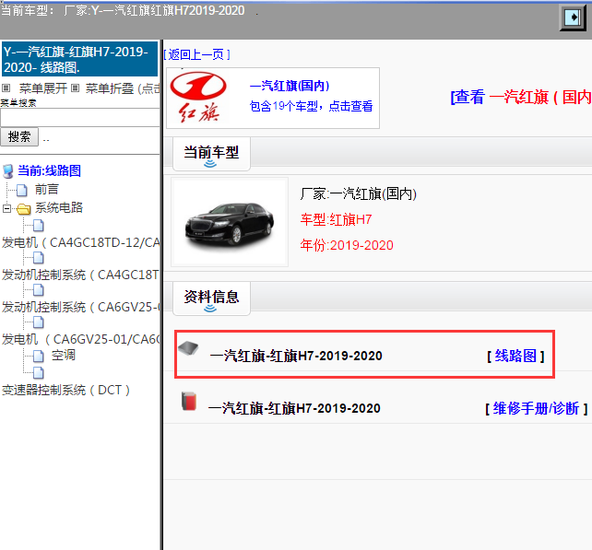Open the 线路图 link
Viewport: 592px width, 550px height.
tap(515, 357)
